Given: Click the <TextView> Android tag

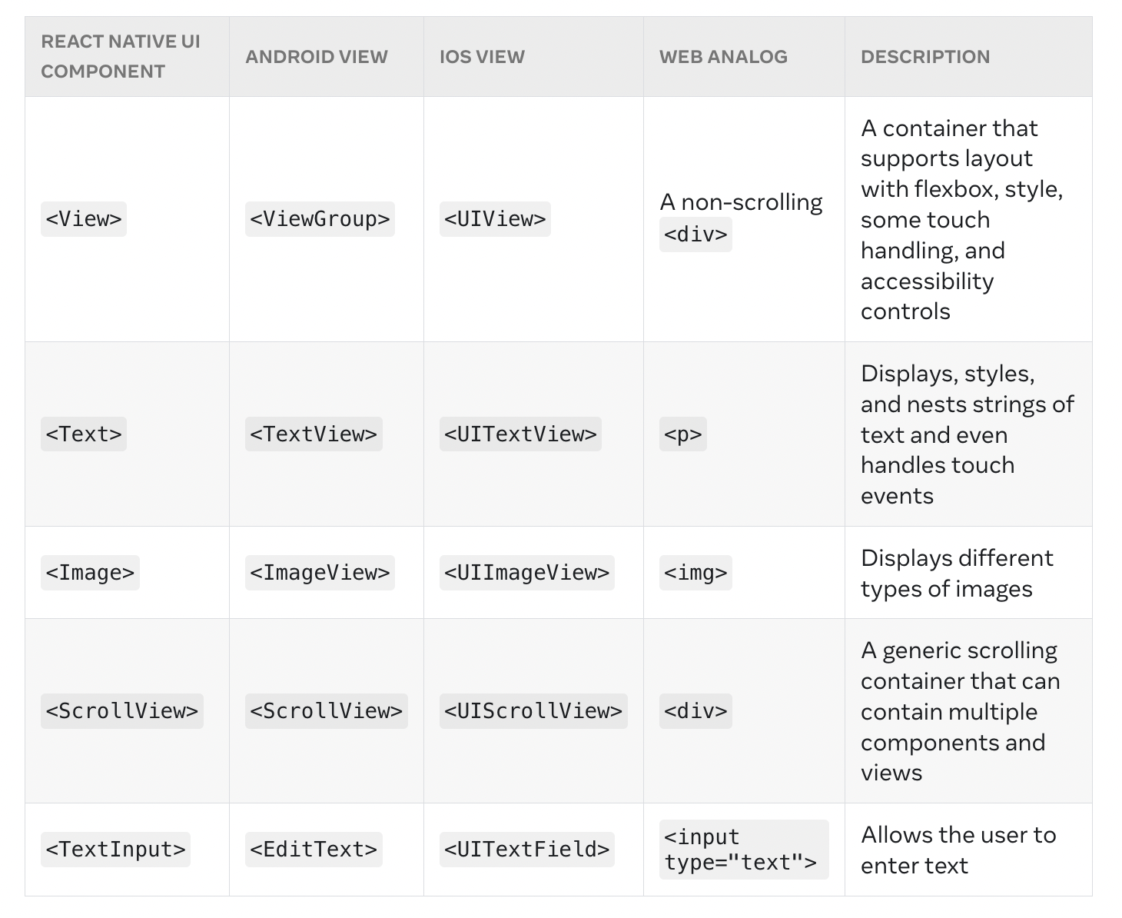Looking at the screenshot, I should (x=313, y=434).
